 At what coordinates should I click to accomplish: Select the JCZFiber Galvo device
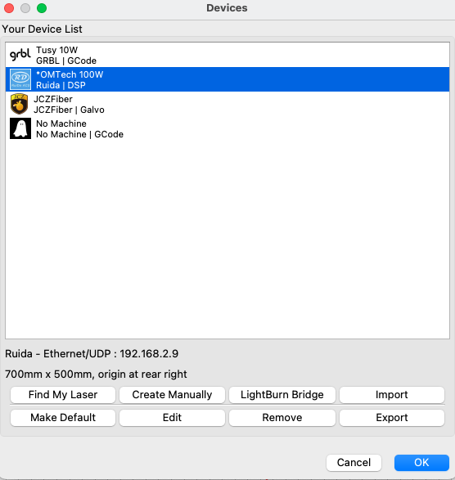pyautogui.click(x=227, y=104)
